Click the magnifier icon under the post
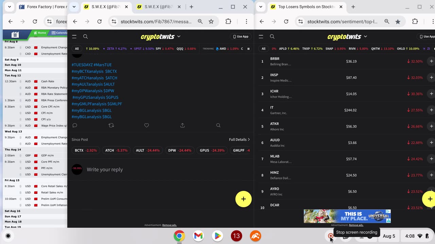The image size is (435, 244). [218, 125]
